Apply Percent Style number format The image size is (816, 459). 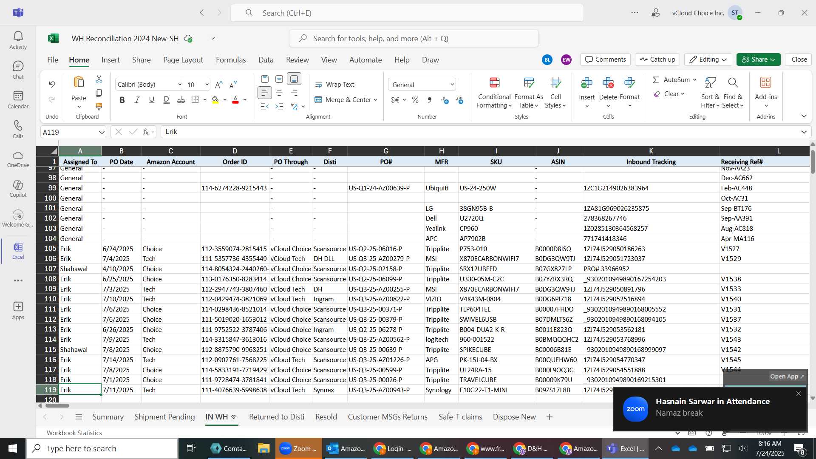tap(415, 100)
